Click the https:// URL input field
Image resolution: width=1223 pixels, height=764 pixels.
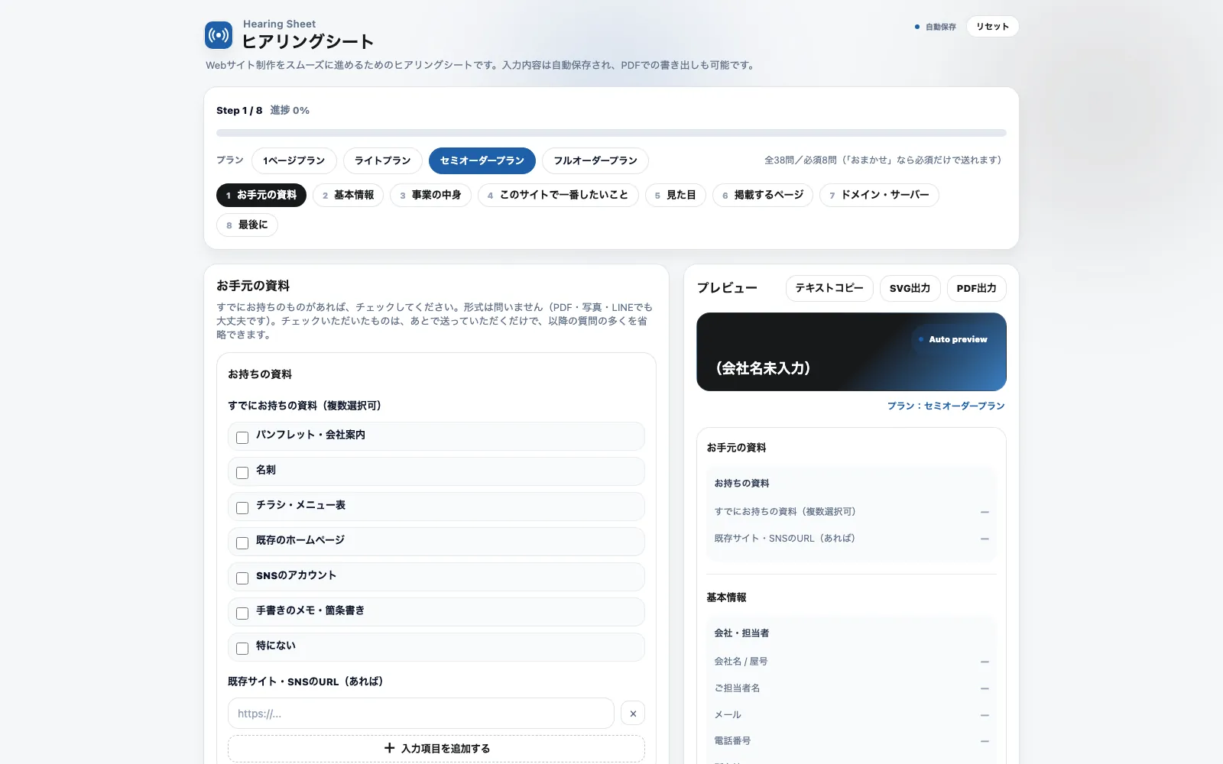click(421, 714)
